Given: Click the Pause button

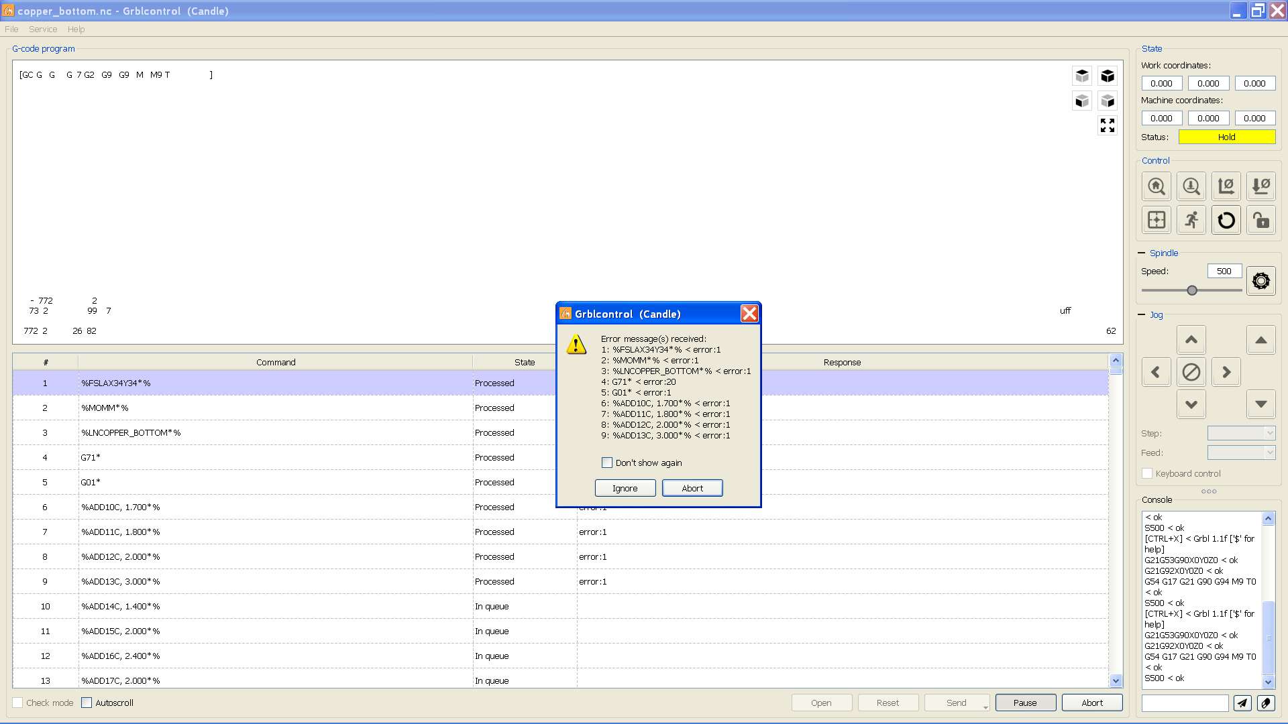Looking at the screenshot, I should click(1025, 703).
